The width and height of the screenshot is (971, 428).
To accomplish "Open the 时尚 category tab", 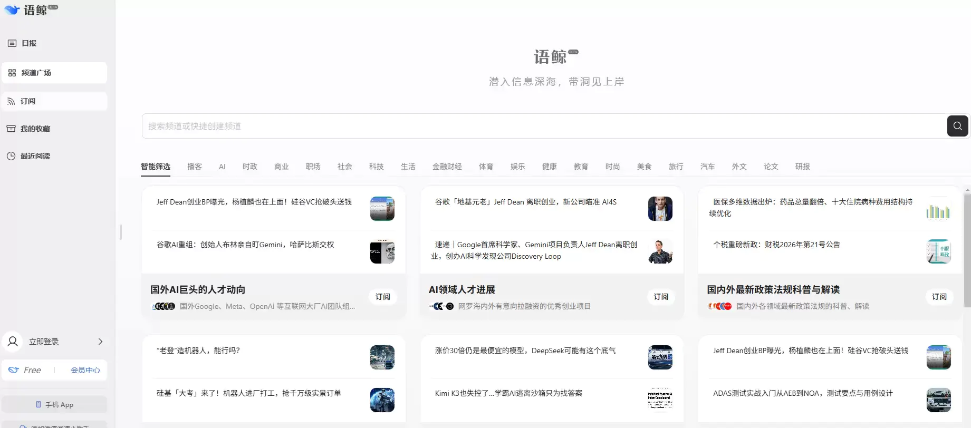I will pyautogui.click(x=613, y=167).
